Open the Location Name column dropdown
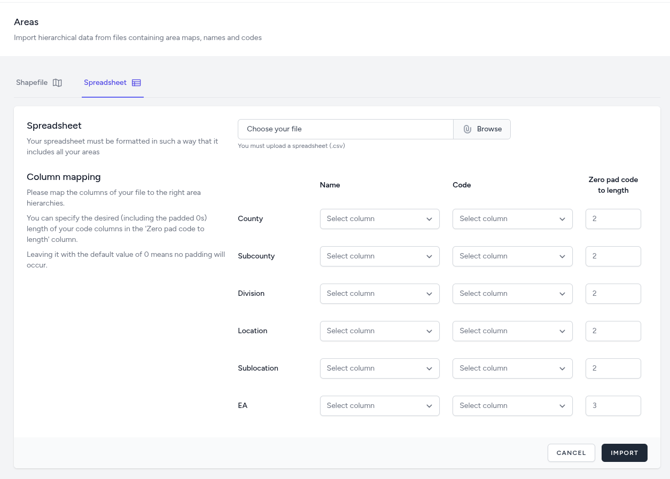Screen dimensions: 670x479 [x=379, y=331]
